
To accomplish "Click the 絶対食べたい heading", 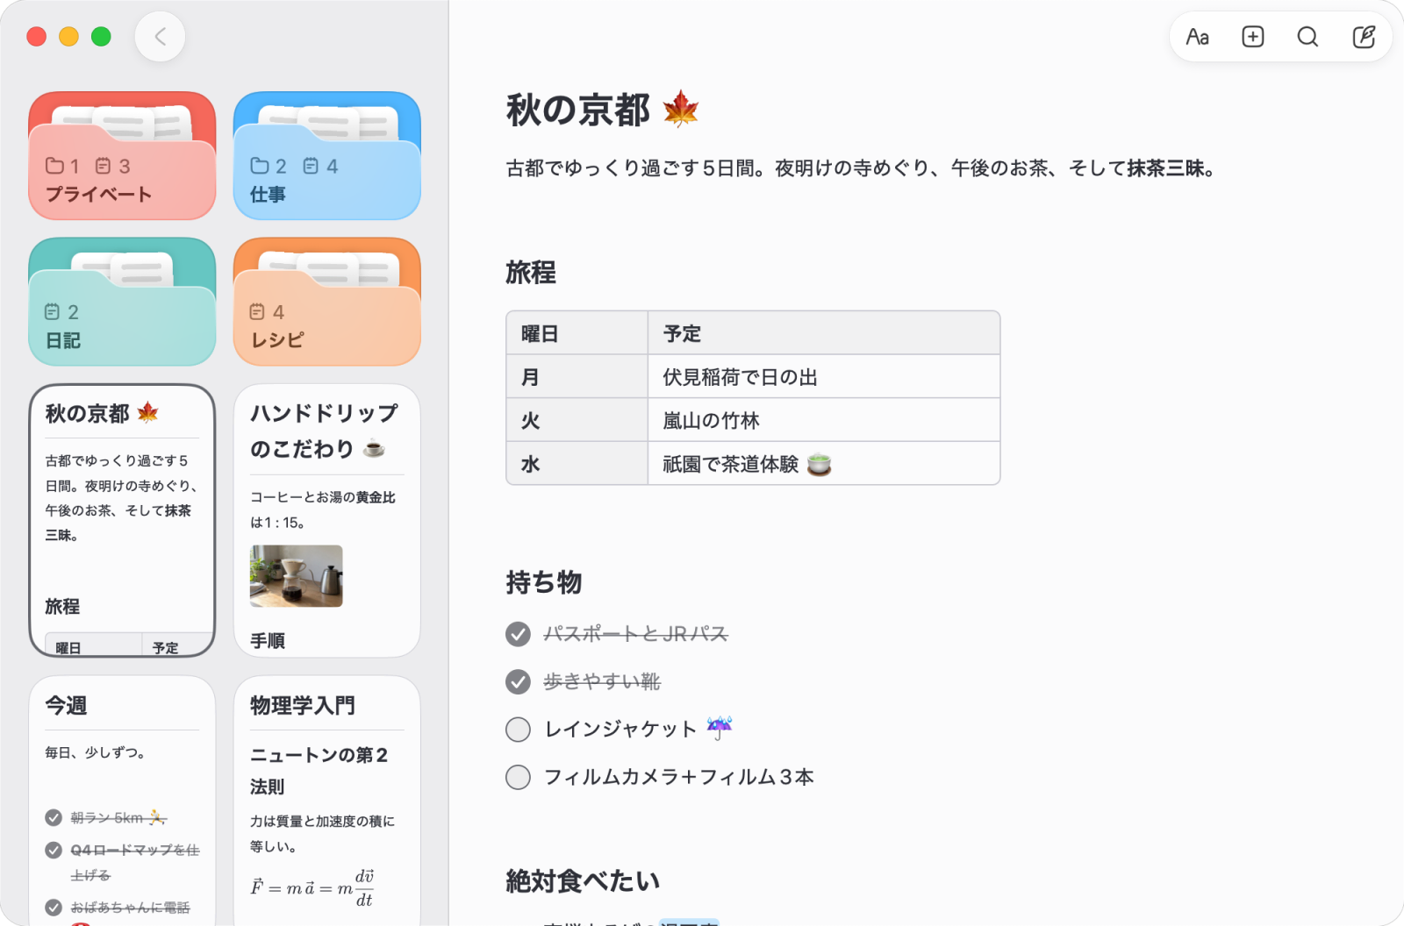I will tap(583, 881).
